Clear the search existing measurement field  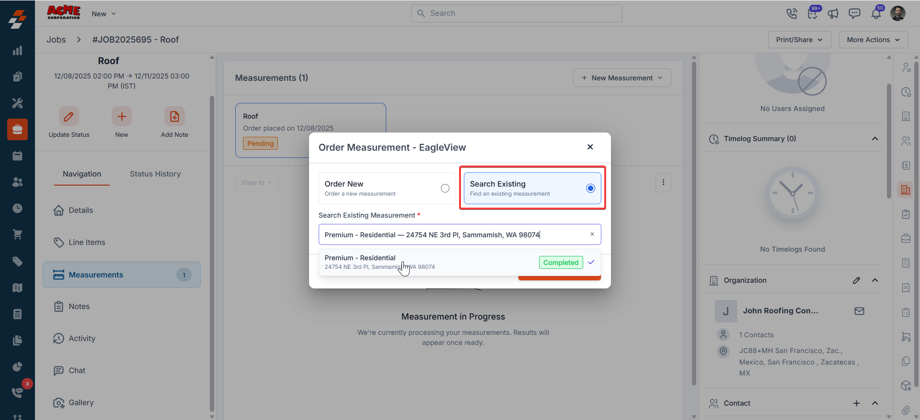[x=592, y=234]
